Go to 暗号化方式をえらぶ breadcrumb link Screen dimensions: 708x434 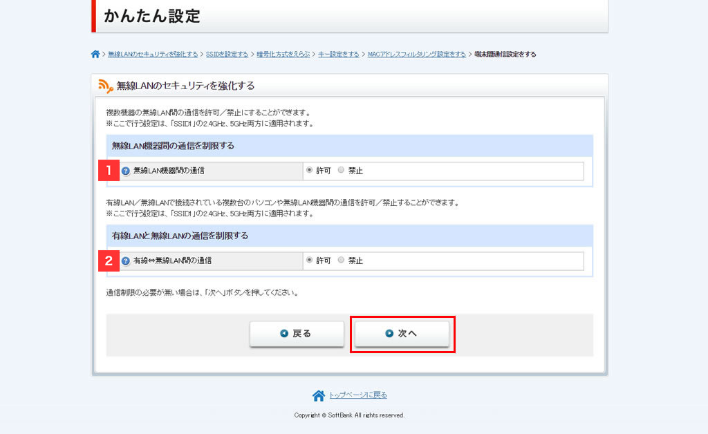[x=283, y=54]
